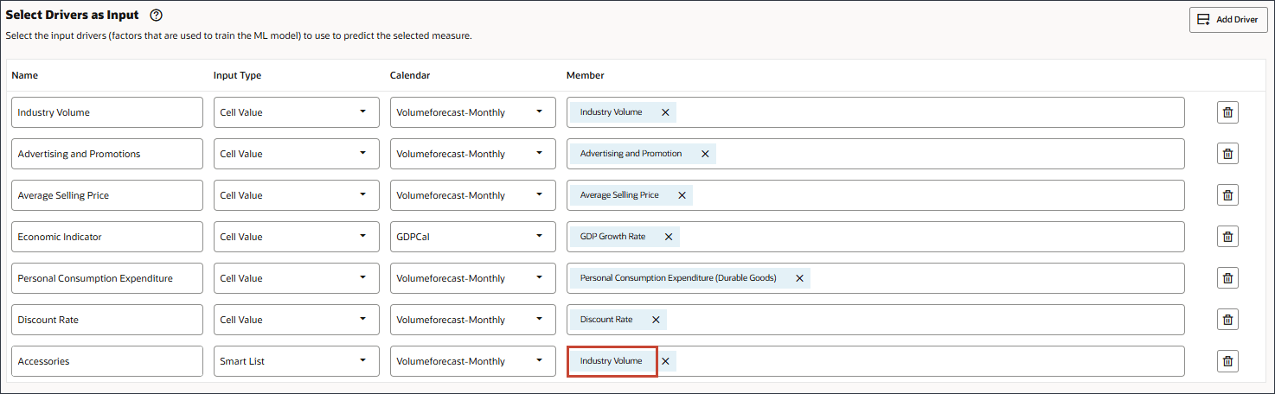Delete the Accessories driver row
Viewport: 1275px width, 394px height.
(1227, 361)
